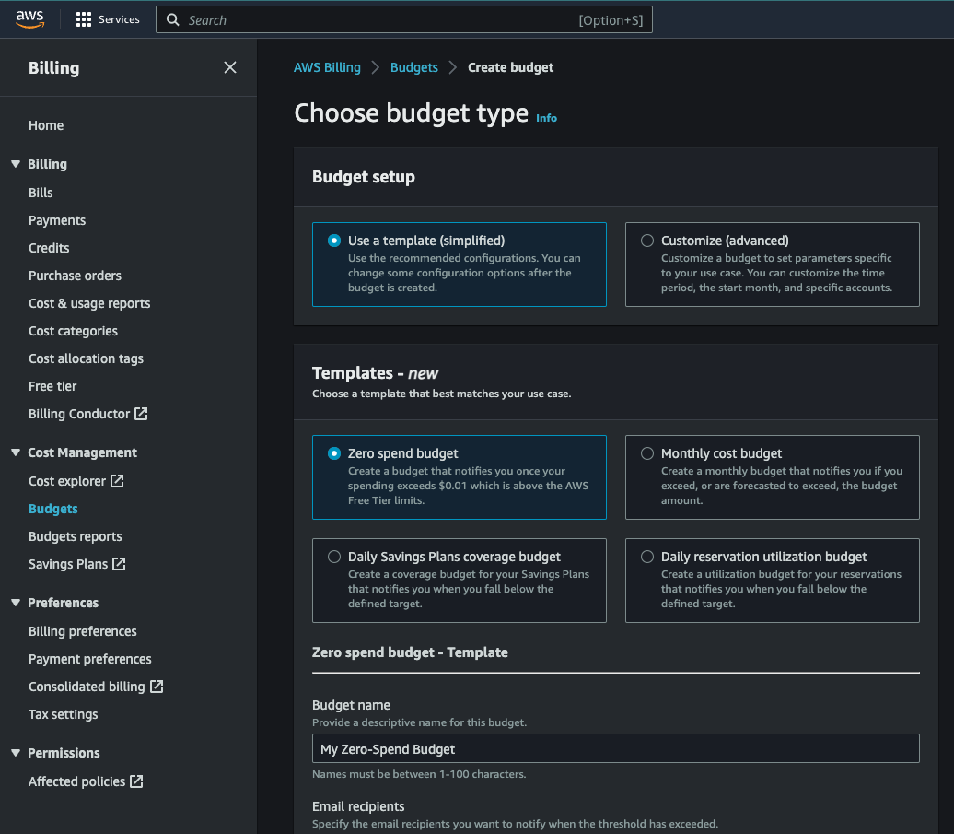This screenshot has height=834, width=954.
Task: Open Credits page
Action: (49, 249)
